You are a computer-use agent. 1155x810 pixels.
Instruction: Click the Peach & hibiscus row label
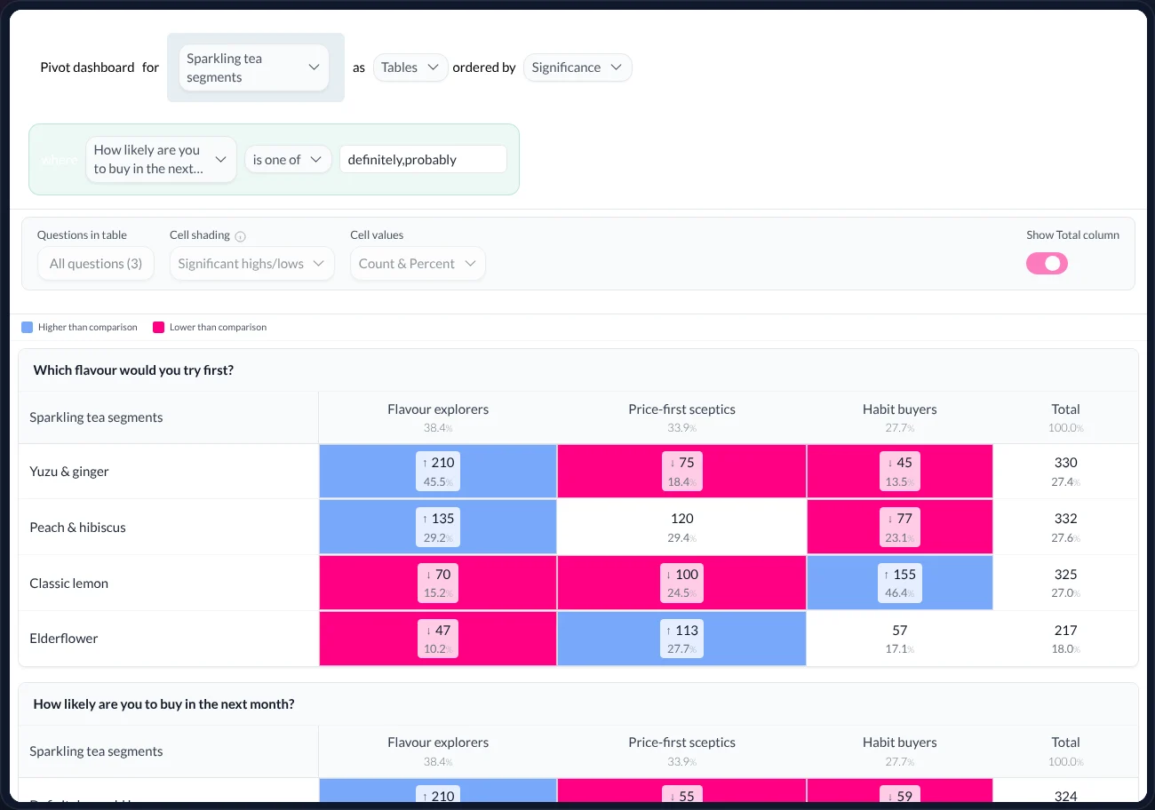tap(77, 528)
